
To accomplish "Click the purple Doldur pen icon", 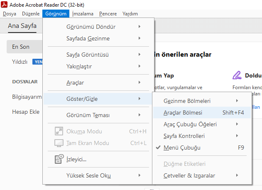I will coord(237,75).
